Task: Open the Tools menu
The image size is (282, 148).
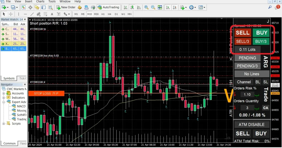Action: click(52, 1)
